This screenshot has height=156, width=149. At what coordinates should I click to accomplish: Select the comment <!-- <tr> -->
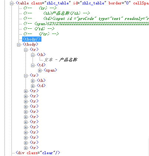coord(40,8)
